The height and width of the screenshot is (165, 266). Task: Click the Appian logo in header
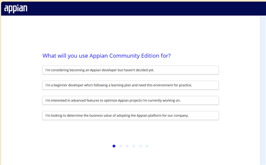(16, 9)
